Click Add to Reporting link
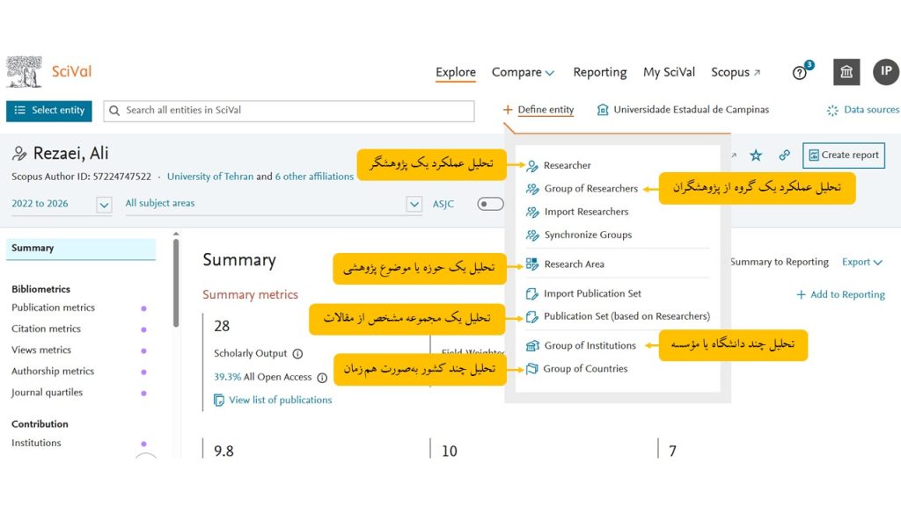 (x=840, y=294)
